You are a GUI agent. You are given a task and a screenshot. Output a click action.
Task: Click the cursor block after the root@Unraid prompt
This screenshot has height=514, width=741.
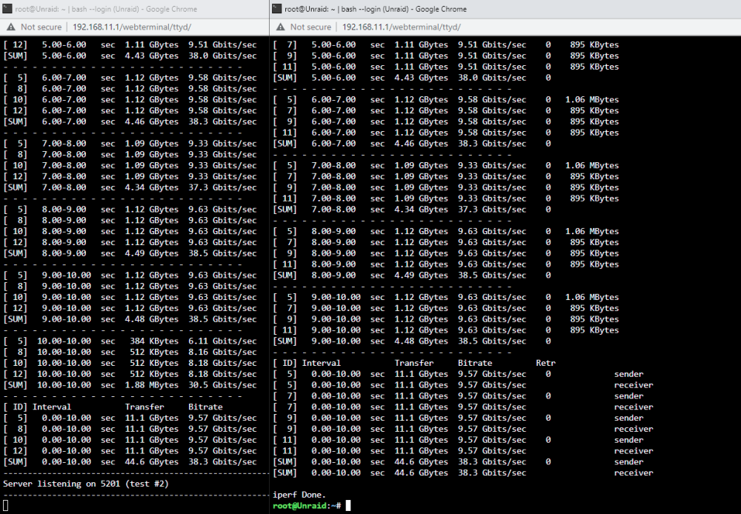348,506
